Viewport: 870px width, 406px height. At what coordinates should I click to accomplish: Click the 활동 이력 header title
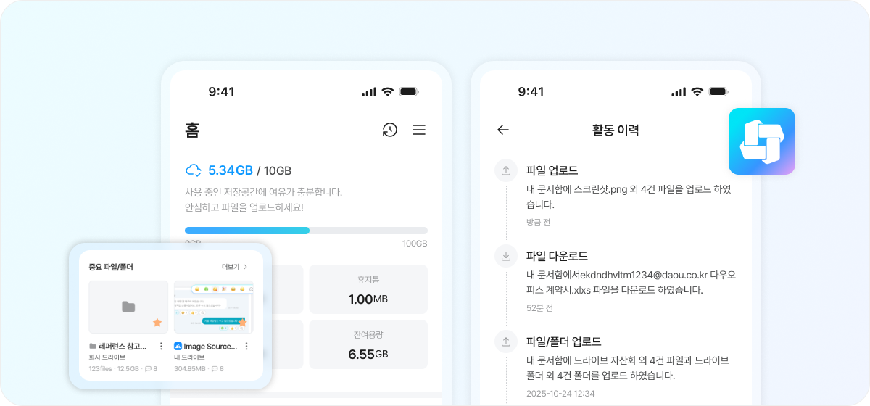point(616,130)
